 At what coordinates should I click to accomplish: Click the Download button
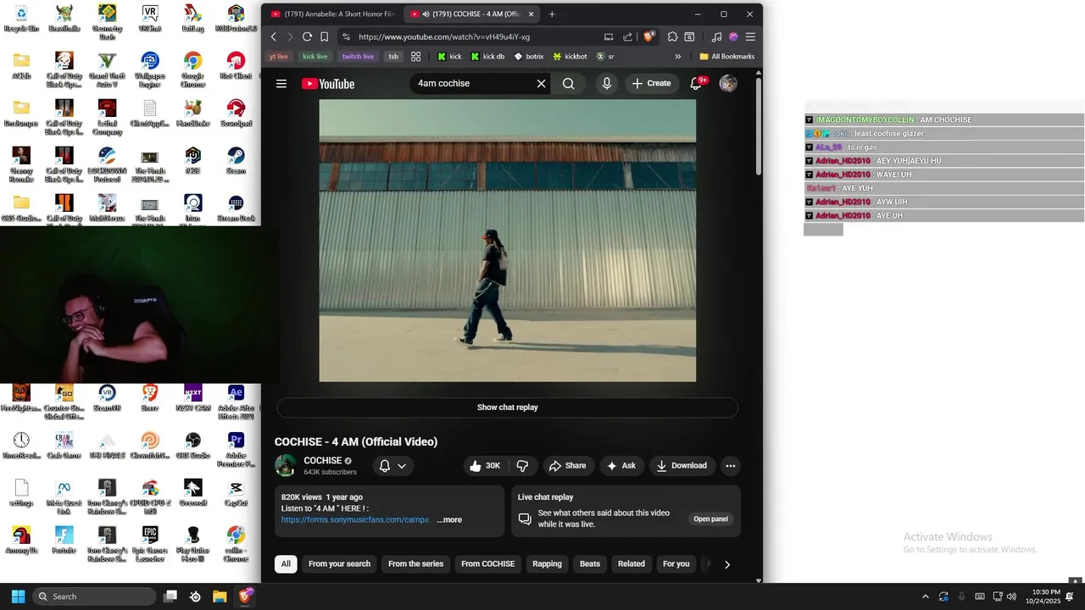682,466
